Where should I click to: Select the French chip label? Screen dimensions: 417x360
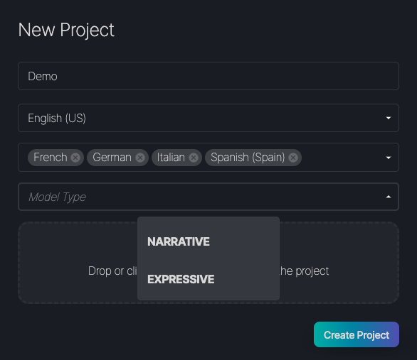[x=51, y=158]
